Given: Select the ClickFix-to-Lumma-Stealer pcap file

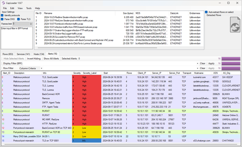Looking at the screenshot, I should (73, 44).
